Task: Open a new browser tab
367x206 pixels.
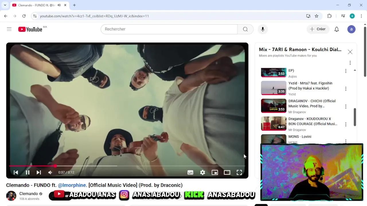Action: (x=74, y=5)
